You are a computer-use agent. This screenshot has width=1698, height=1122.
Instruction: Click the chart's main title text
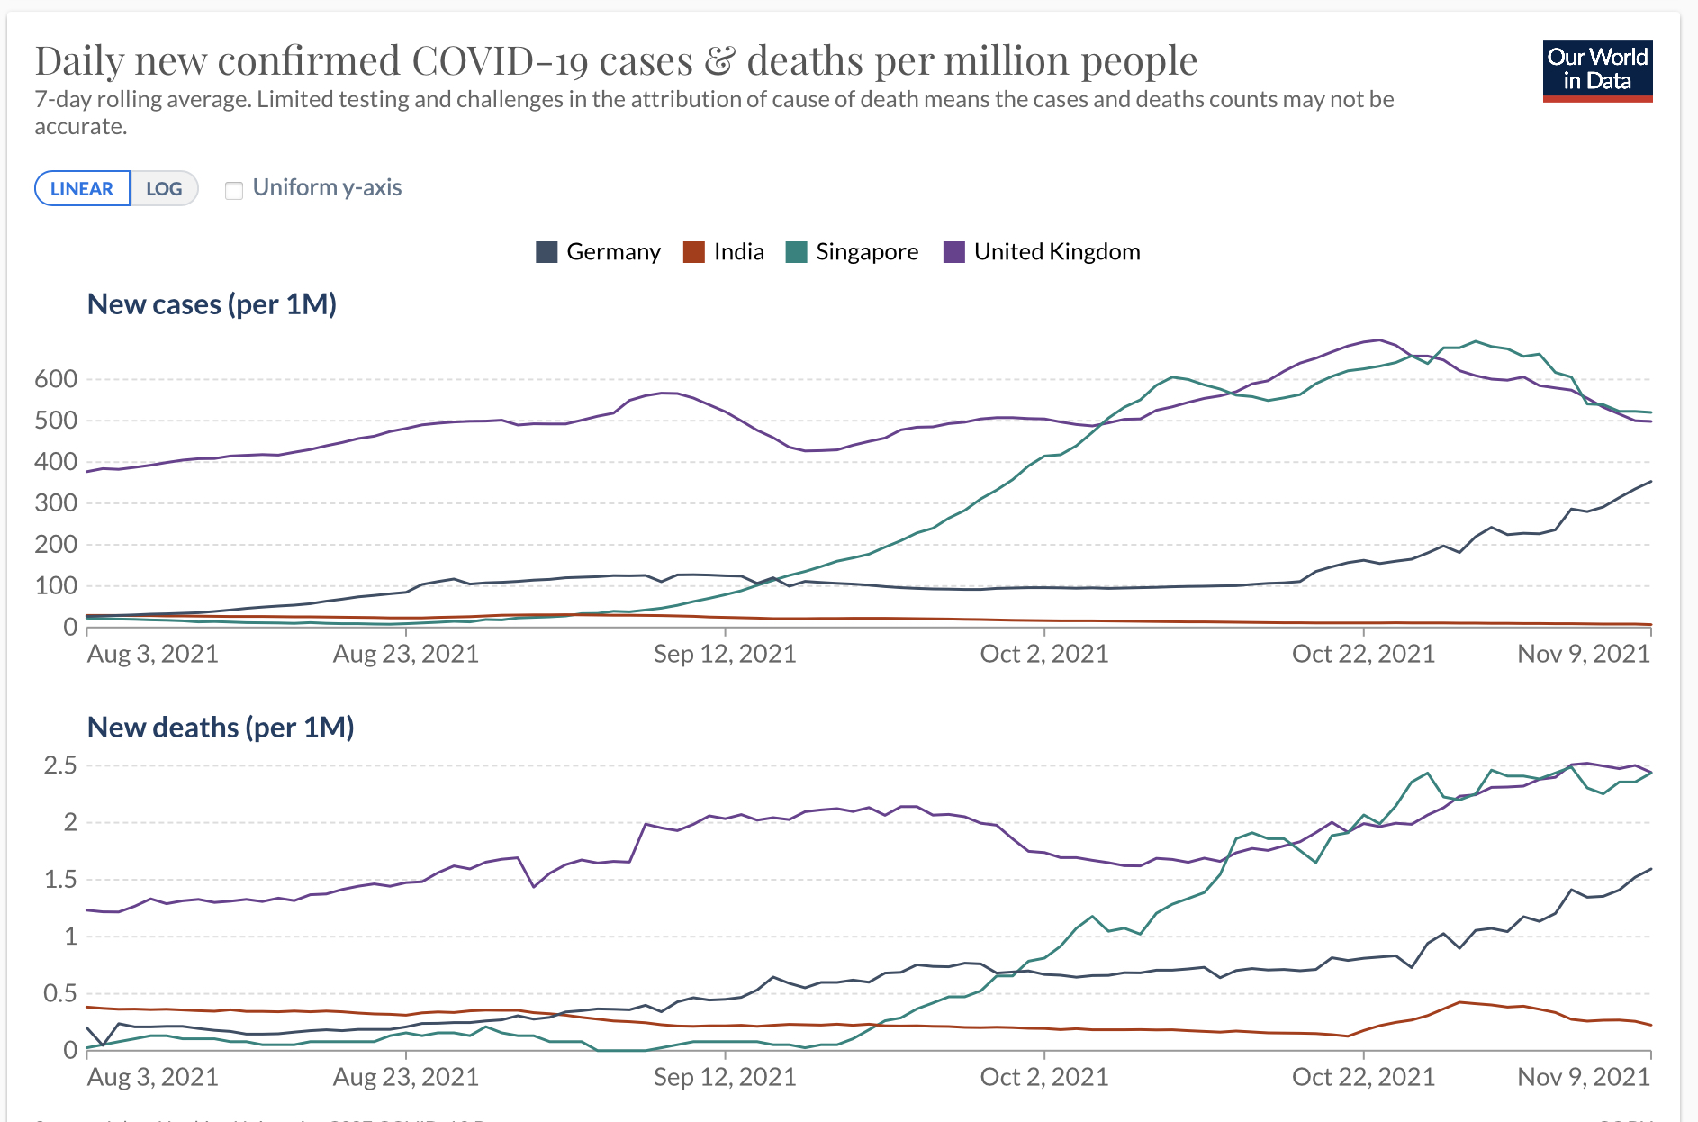click(616, 61)
